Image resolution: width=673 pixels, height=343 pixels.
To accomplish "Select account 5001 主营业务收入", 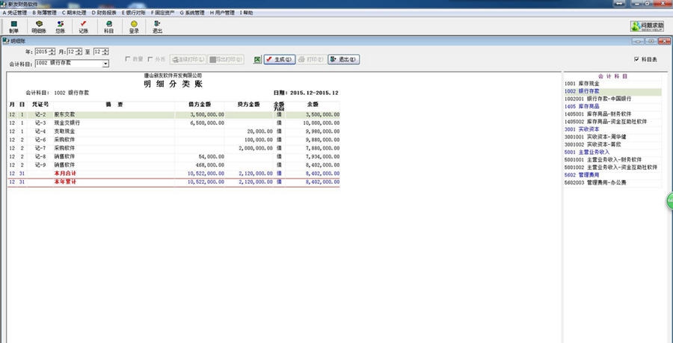I will pos(612,152).
